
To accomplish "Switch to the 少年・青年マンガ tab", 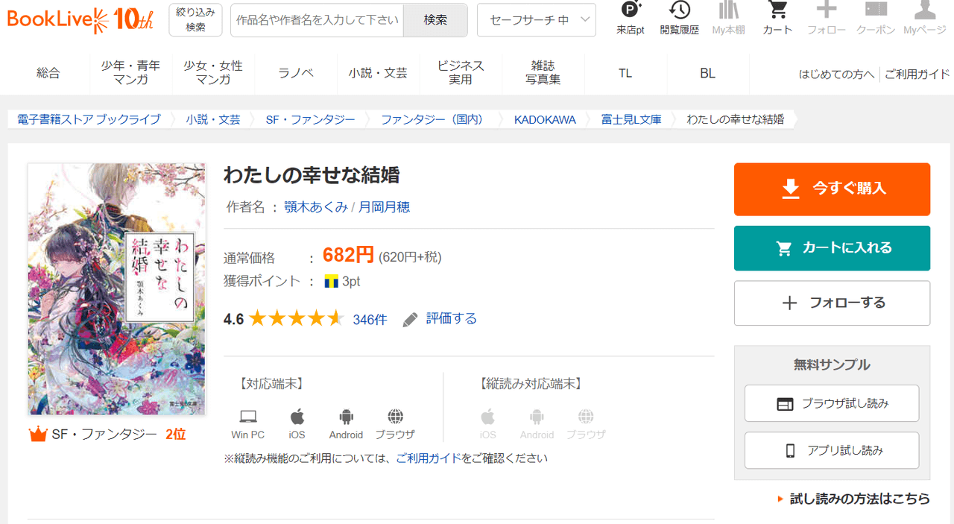I will tap(130, 73).
